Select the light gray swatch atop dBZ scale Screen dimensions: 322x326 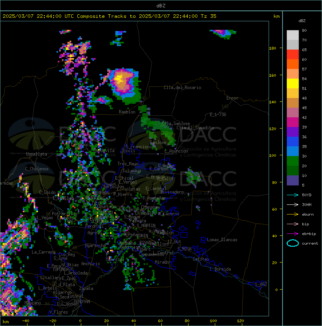coord(293,35)
